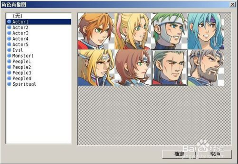Viewport: 238px width, 164px height.
Task: Choose the long blonde tiara-wearing face
Action: pos(96,68)
